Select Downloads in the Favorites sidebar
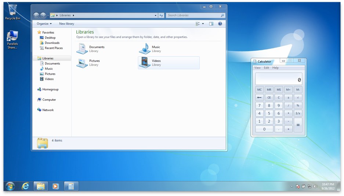The image size is (344, 196). click(x=52, y=43)
